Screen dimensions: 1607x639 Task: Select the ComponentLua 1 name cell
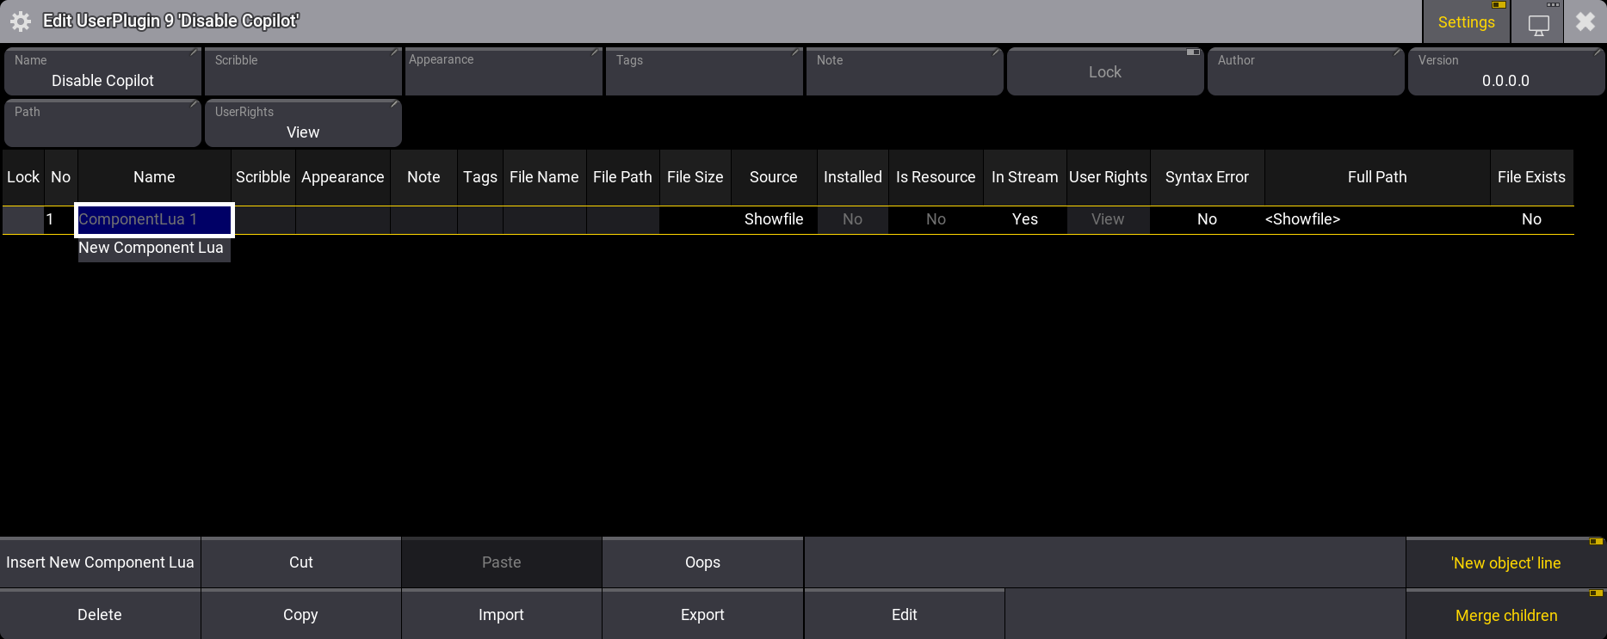click(x=154, y=220)
